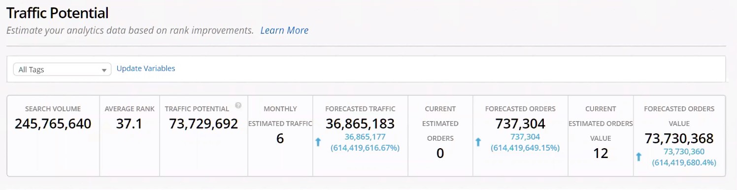Click the blue up arrow beside Forecasted Traffic

(x=318, y=142)
